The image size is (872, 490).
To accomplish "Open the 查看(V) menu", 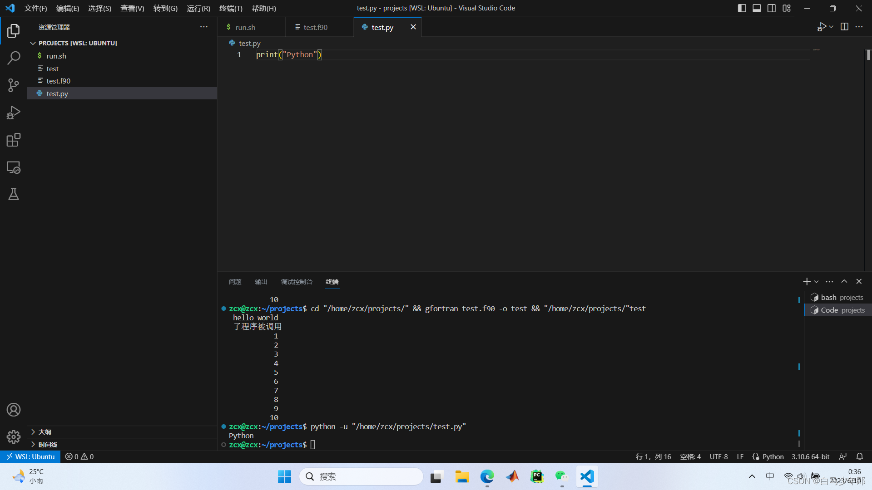I will [x=132, y=8].
